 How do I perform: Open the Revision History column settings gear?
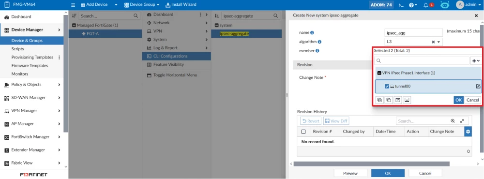tap(468, 132)
